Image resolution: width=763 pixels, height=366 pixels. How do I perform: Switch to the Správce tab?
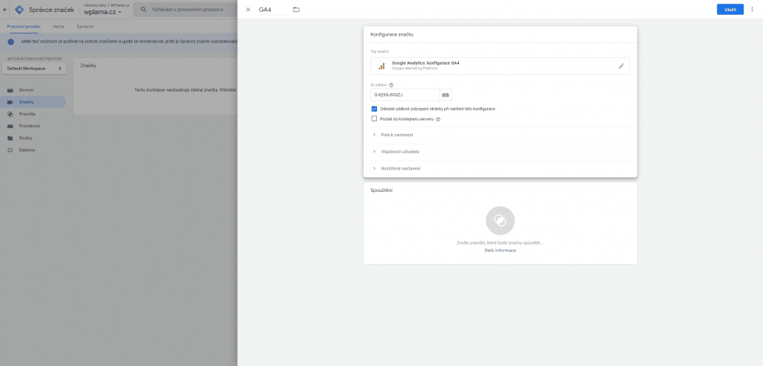click(x=85, y=26)
